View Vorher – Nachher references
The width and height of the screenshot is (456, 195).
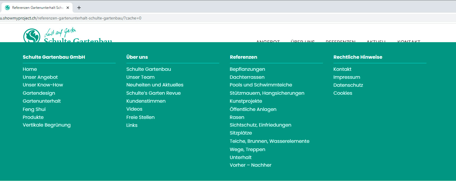(x=250, y=165)
